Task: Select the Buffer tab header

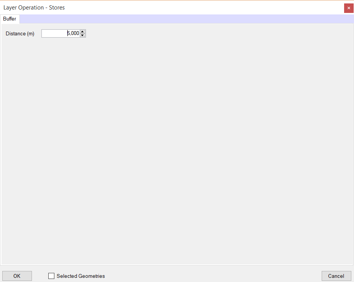Action: point(10,19)
